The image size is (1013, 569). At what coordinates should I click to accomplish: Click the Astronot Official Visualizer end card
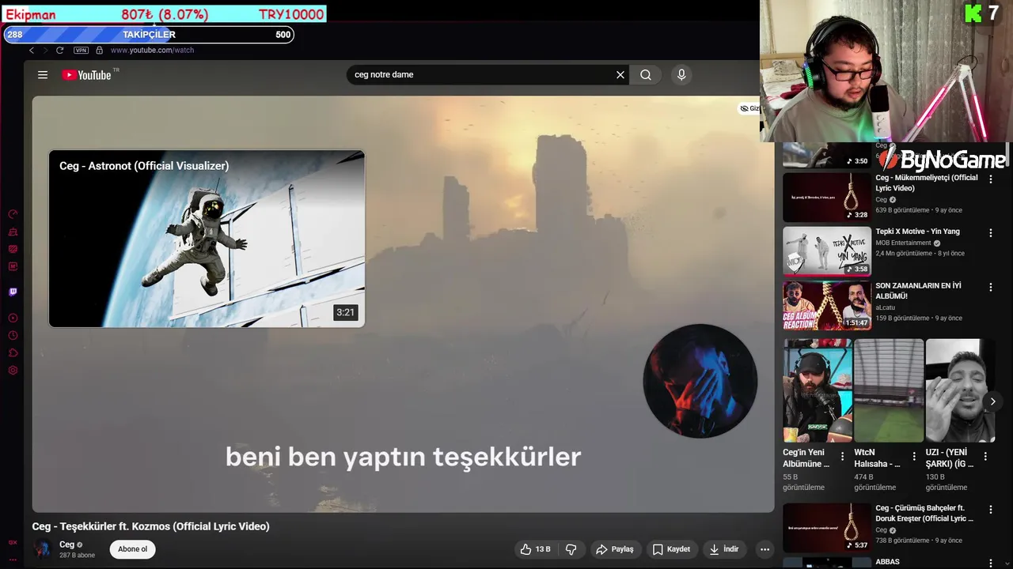coord(207,239)
